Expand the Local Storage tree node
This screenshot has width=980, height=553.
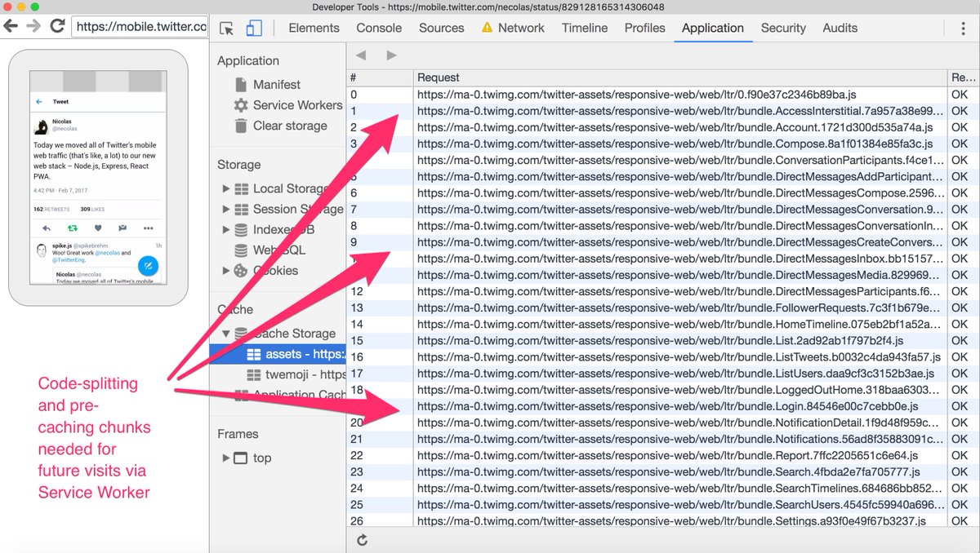(x=226, y=189)
